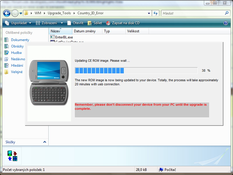Select Upgrade_Tools in the breadcrumb path
Screen dimensions: 233x175
59,13
